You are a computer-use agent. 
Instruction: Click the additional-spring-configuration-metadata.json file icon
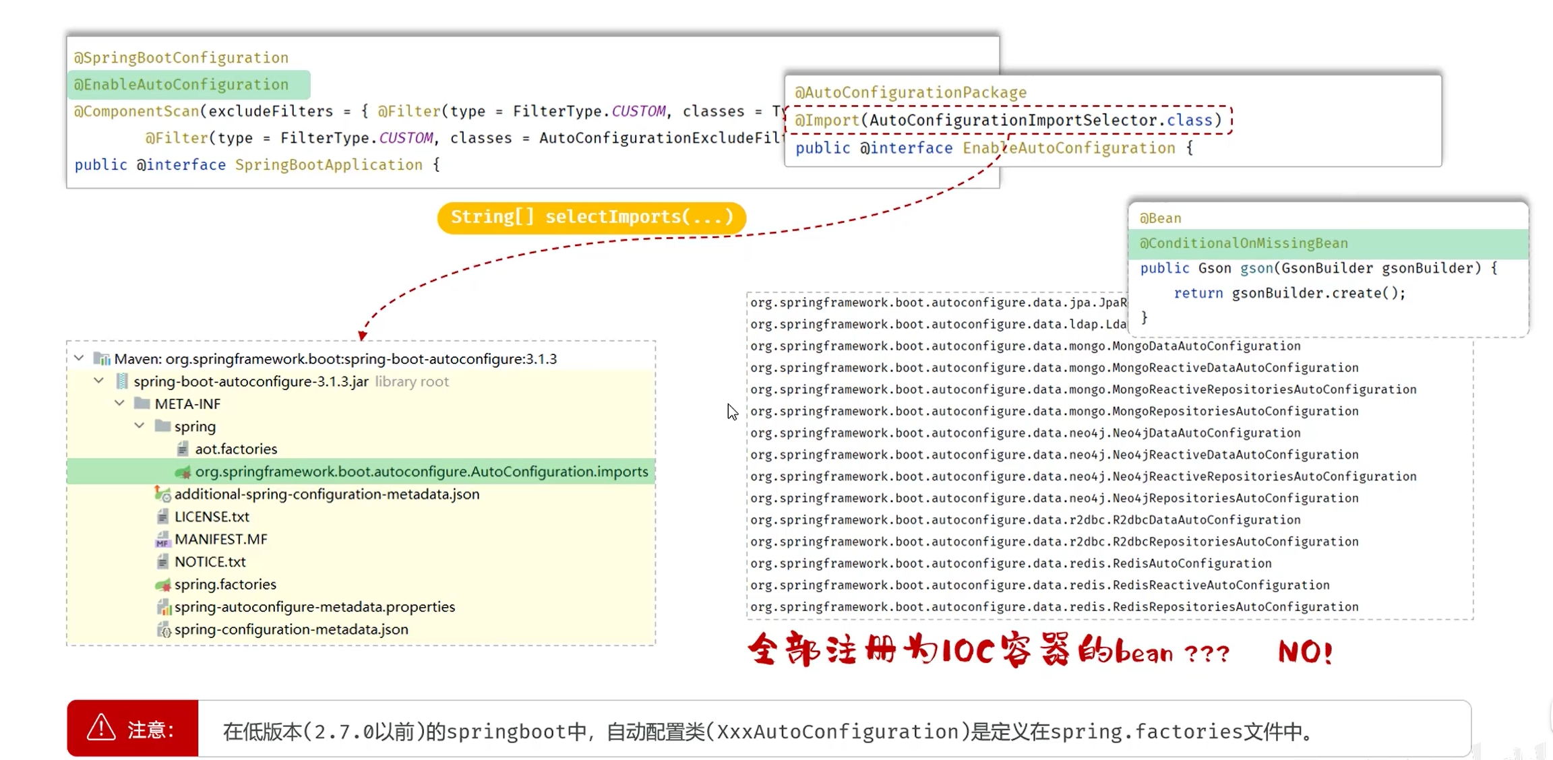point(162,494)
